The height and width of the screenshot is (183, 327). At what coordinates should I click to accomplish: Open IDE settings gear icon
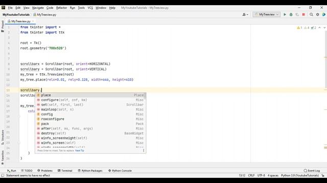[x=318, y=15]
